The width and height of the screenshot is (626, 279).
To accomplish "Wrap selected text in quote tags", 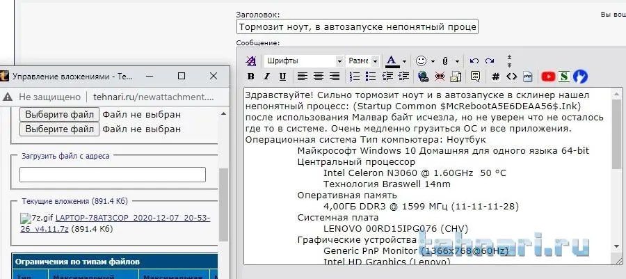I will click(475, 77).
